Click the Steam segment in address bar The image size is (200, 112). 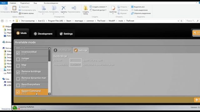coord(69,21)
